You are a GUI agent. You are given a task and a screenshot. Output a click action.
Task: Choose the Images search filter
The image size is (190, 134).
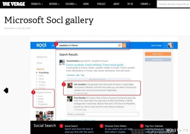(x=42, y=82)
